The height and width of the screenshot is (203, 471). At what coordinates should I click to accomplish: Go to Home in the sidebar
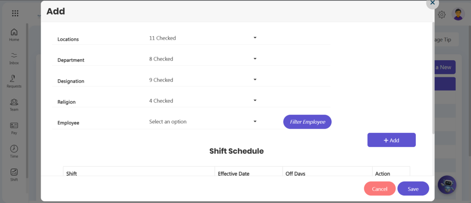point(14,35)
